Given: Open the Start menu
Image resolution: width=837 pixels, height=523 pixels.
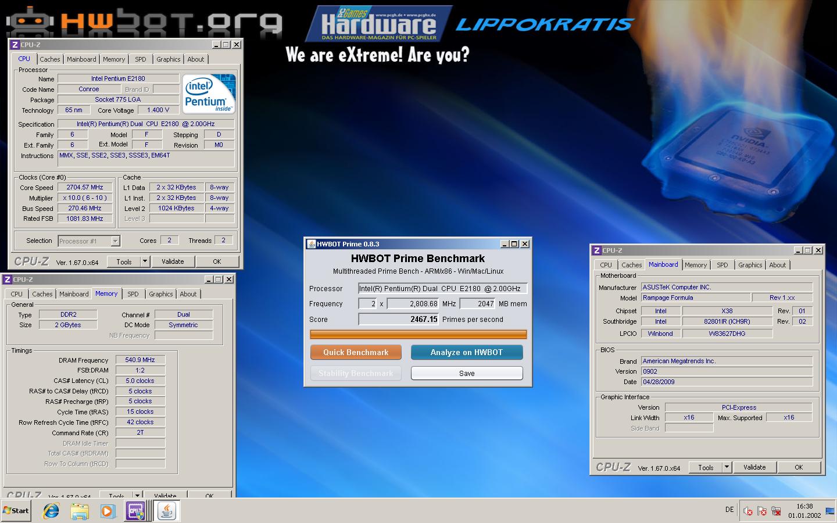Looking at the screenshot, I should tap(16, 511).
